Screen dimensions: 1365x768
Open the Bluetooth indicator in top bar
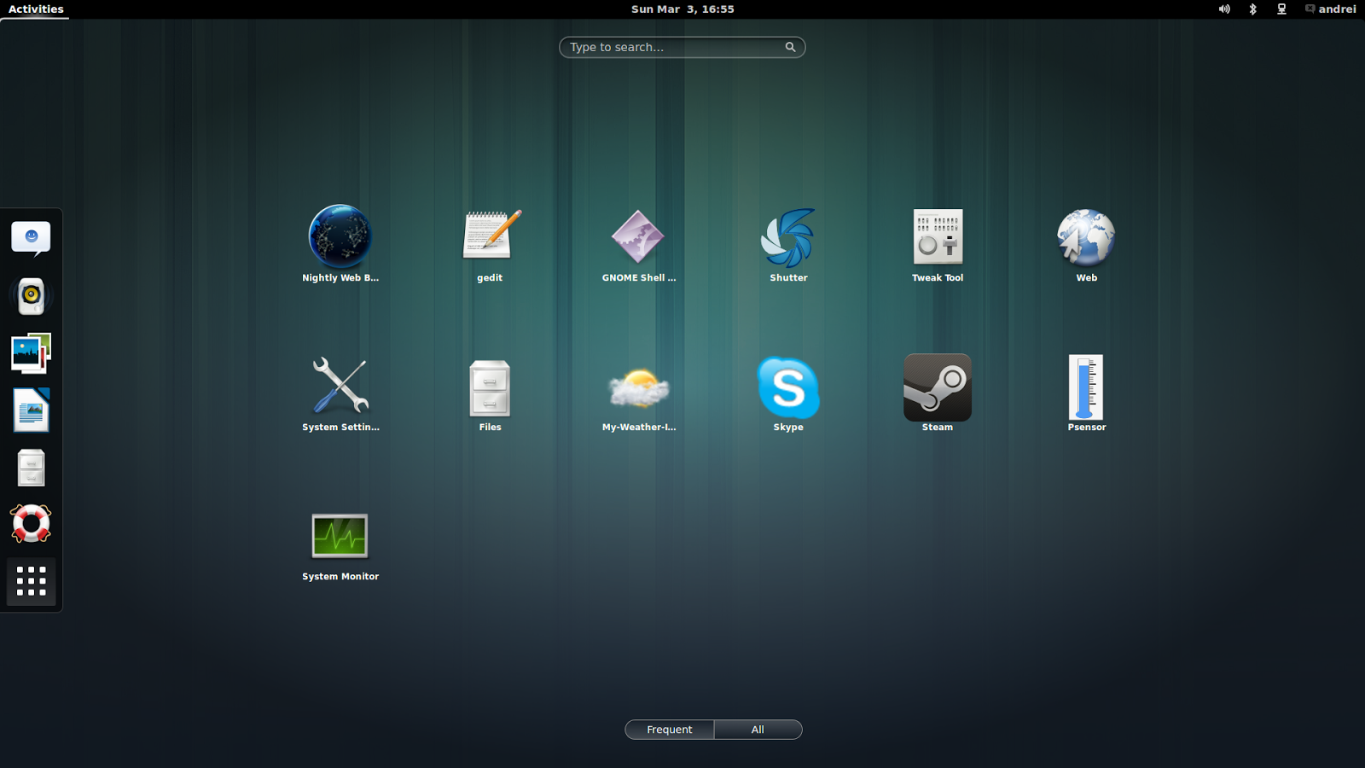pos(1252,9)
